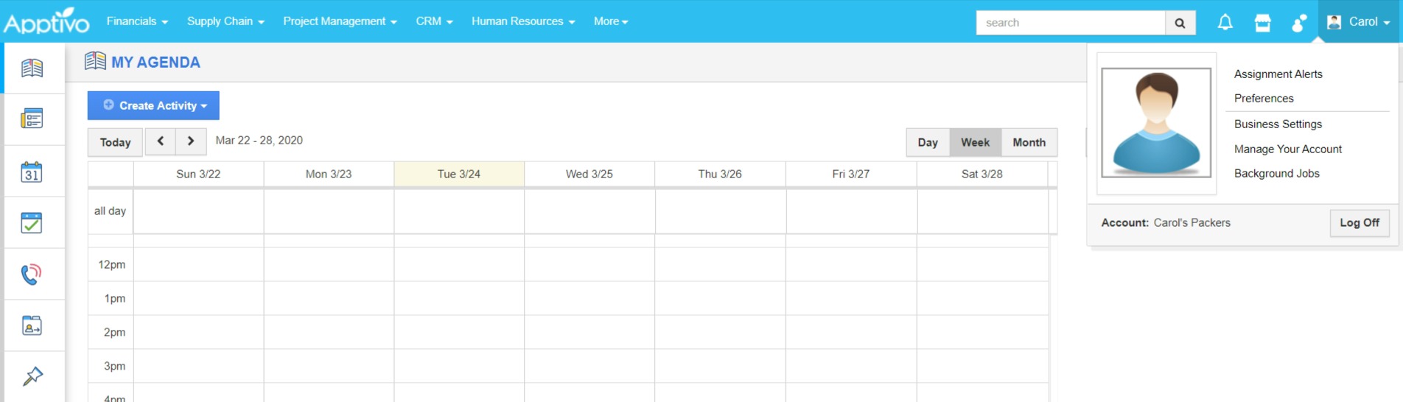Open the tasks checkmark icon in sidebar
This screenshot has width=1403, height=402.
click(x=32, y=222)
